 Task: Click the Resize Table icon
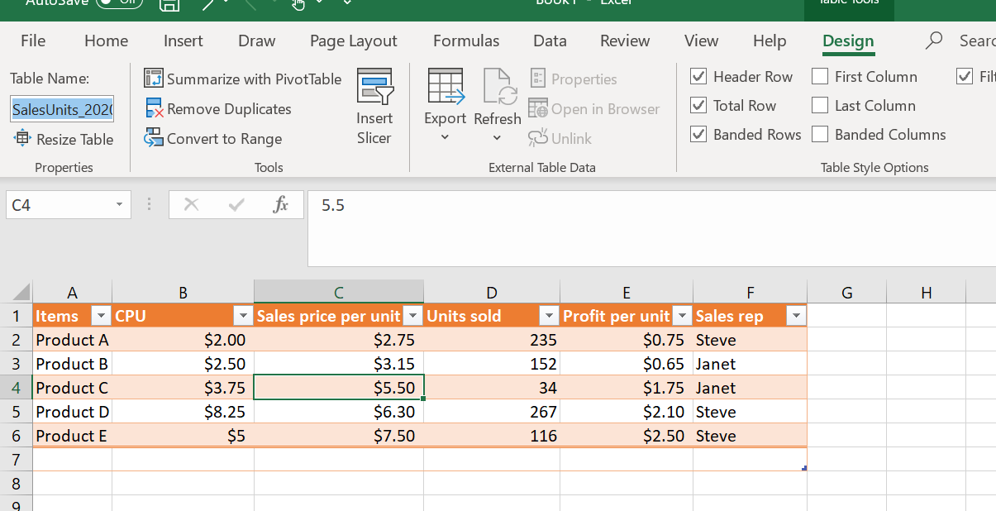pos(21,139)
